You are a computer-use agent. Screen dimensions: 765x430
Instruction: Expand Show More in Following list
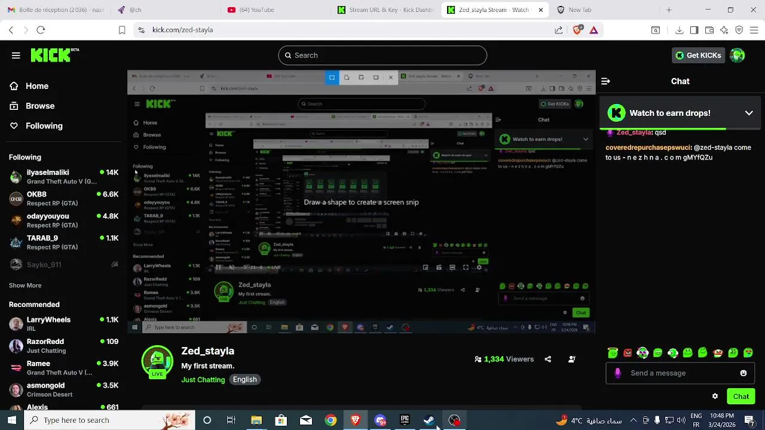coord(25,285)
